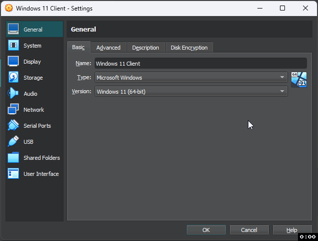Select the System chip icon in sidebar
This screenshot has height=241, width=318.
click(14, 45)
